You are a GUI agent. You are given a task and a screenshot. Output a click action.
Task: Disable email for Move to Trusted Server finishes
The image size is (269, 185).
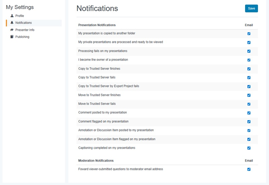(249, 95)
